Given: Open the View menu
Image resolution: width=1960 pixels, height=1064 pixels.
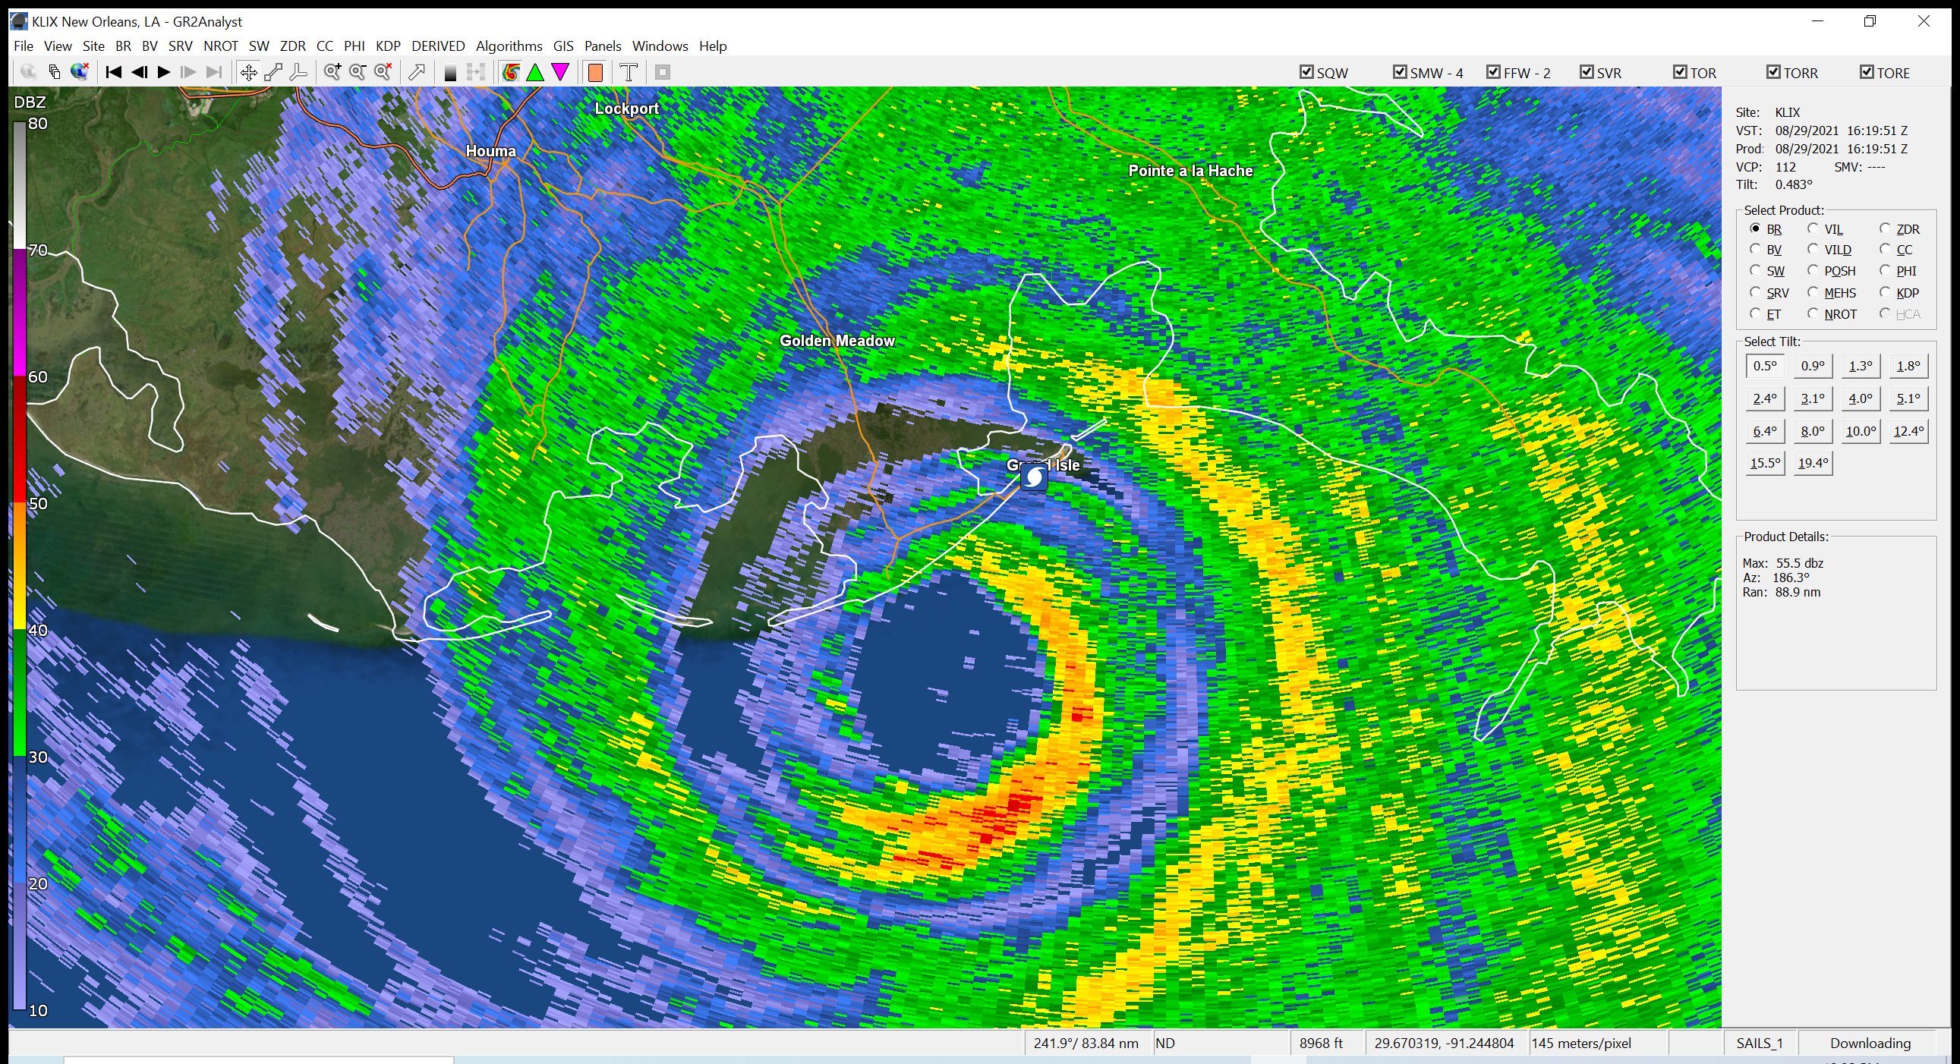Looking at the screenshot, I should (58, 46).
